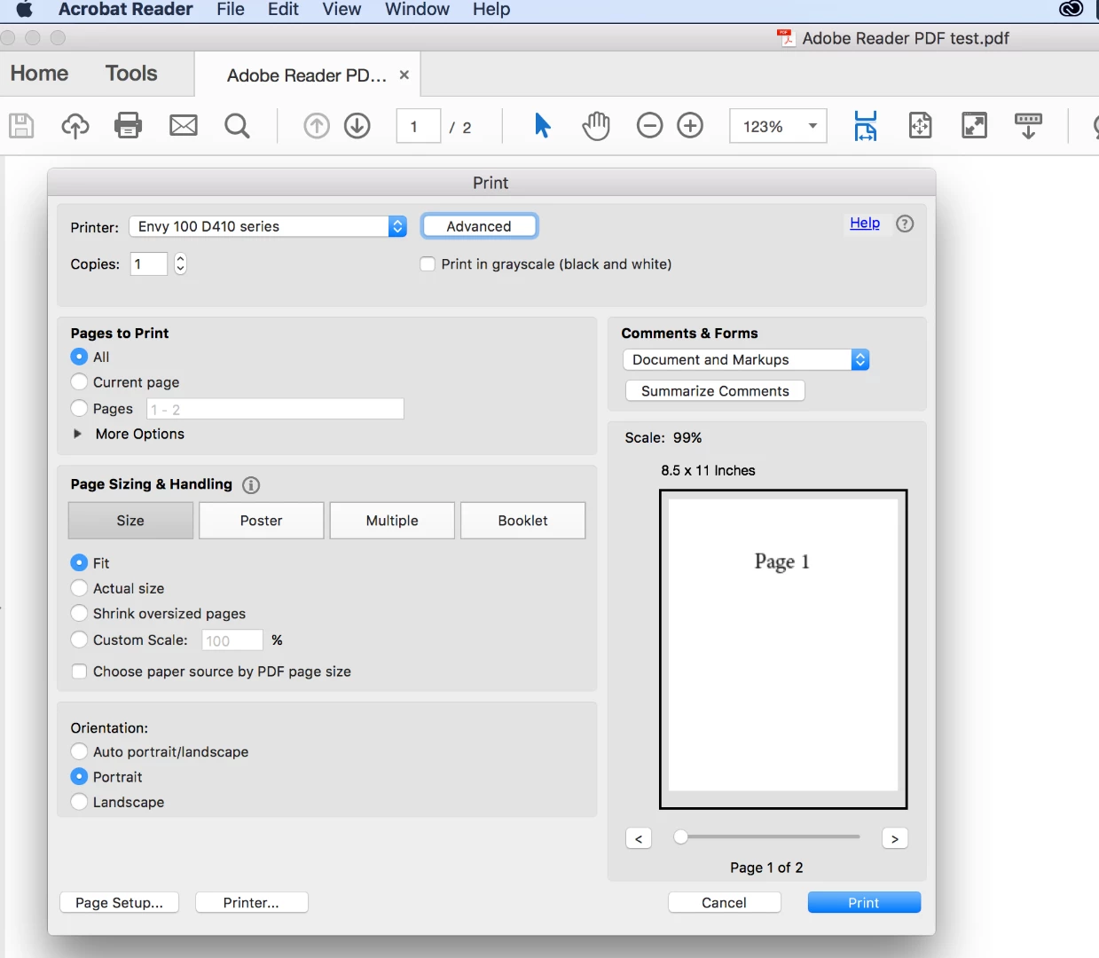Select Shrink oversized pages option
Image resolution: width=1099 pixels, height=958 pixels.
pyautogui.click(x=79, y=613)
